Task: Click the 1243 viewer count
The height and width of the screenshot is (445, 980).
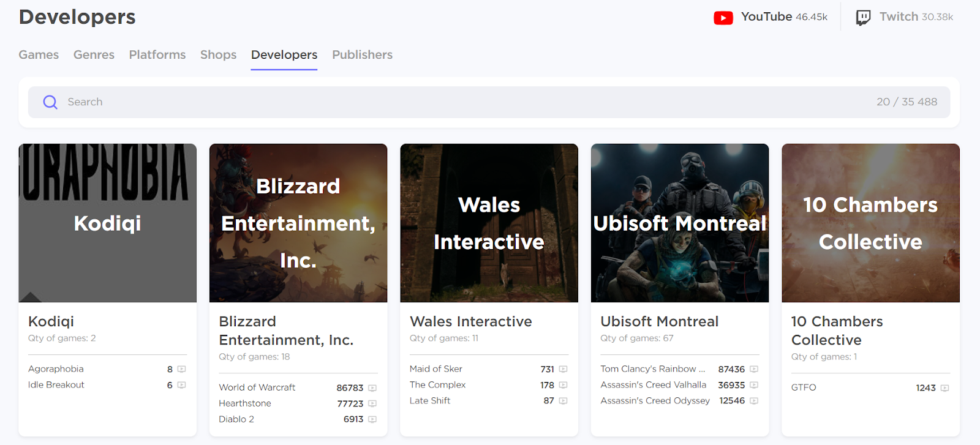Action: click(x=925, y=388)
